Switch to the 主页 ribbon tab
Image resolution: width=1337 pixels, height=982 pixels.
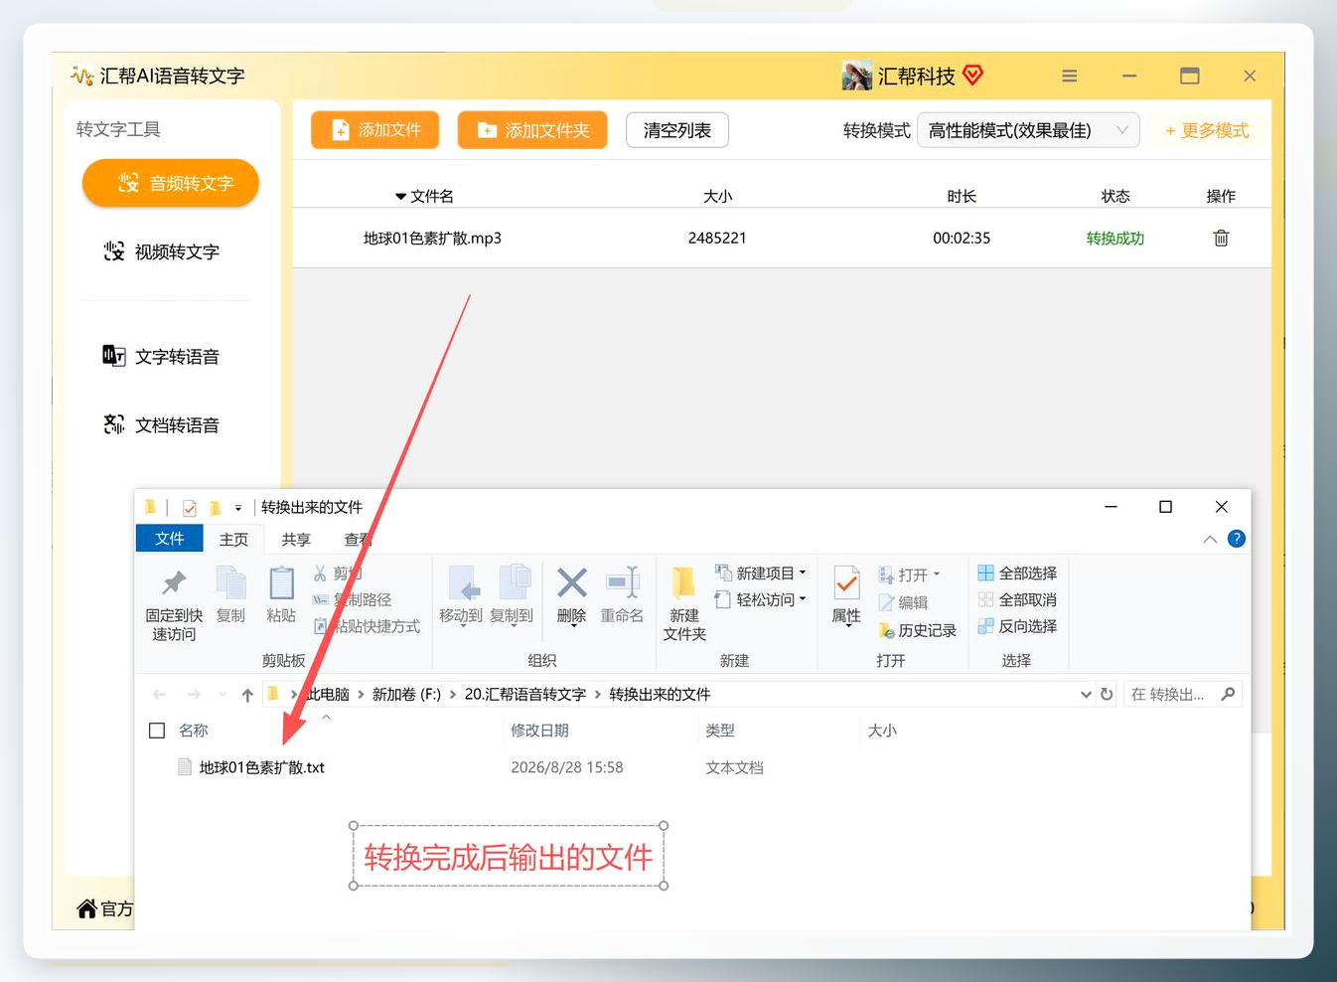click(233, 539)
